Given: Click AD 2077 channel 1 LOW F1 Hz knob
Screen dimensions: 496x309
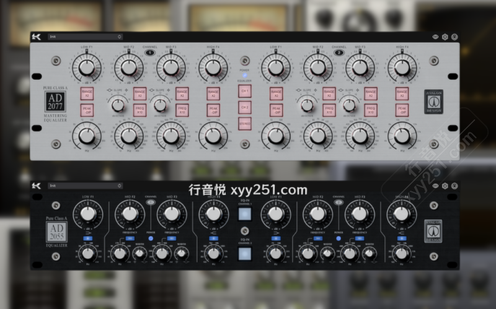Looking at the screenshot, I should [x=87, y=136].
